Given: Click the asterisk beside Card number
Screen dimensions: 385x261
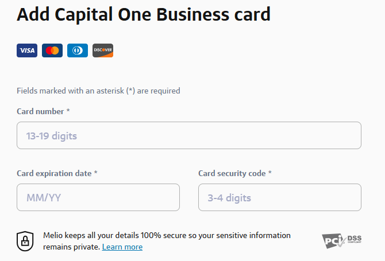Looking at the screenshot, I should click(68, 111).
